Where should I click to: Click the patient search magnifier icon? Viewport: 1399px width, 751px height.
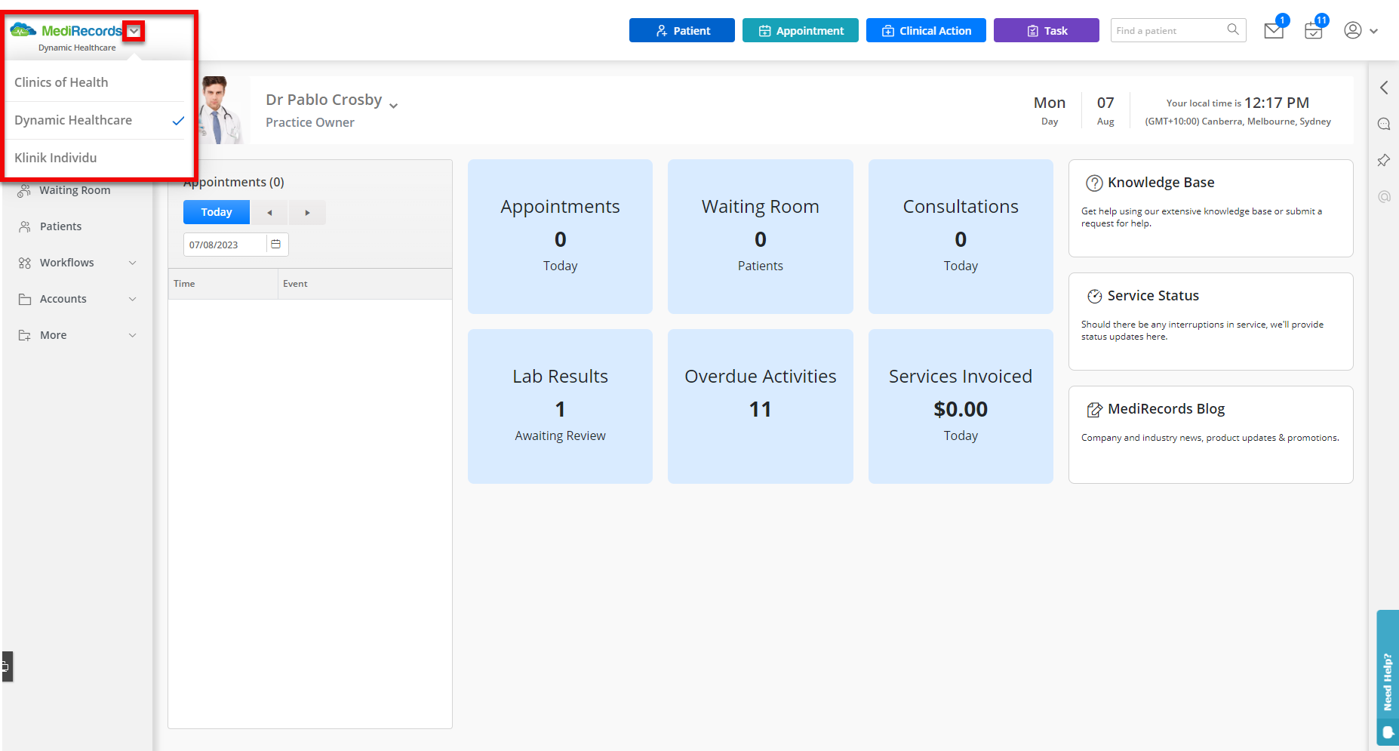1233,29
